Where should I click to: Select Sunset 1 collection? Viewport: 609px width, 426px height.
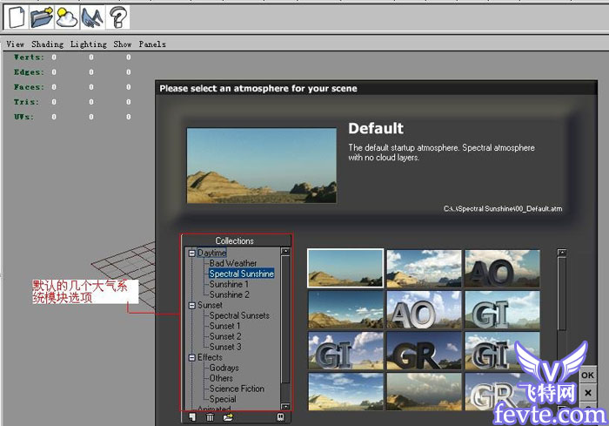(224, 326)
